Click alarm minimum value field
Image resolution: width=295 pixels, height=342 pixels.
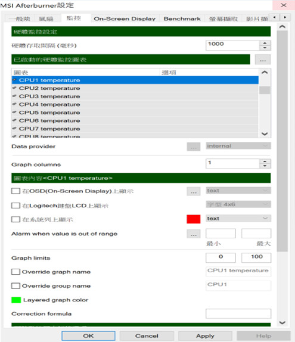pyautogui.click(x=221, y=234)
